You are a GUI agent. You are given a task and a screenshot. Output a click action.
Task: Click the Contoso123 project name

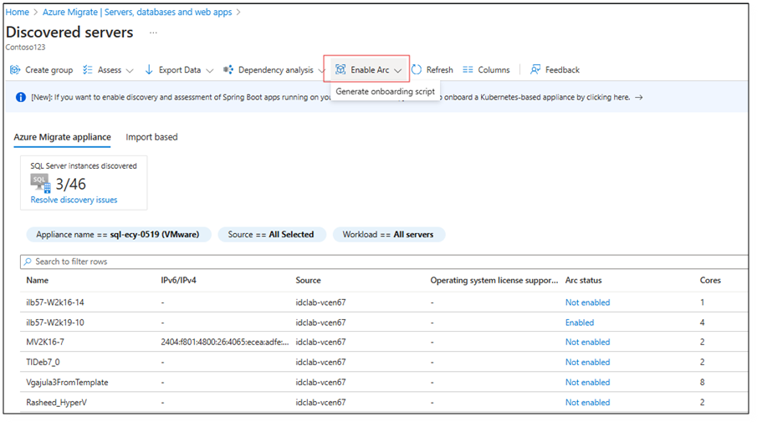(x=25, y=47)
